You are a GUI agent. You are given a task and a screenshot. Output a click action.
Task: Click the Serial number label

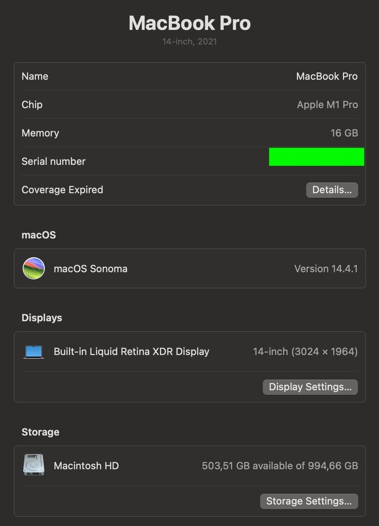53,161
